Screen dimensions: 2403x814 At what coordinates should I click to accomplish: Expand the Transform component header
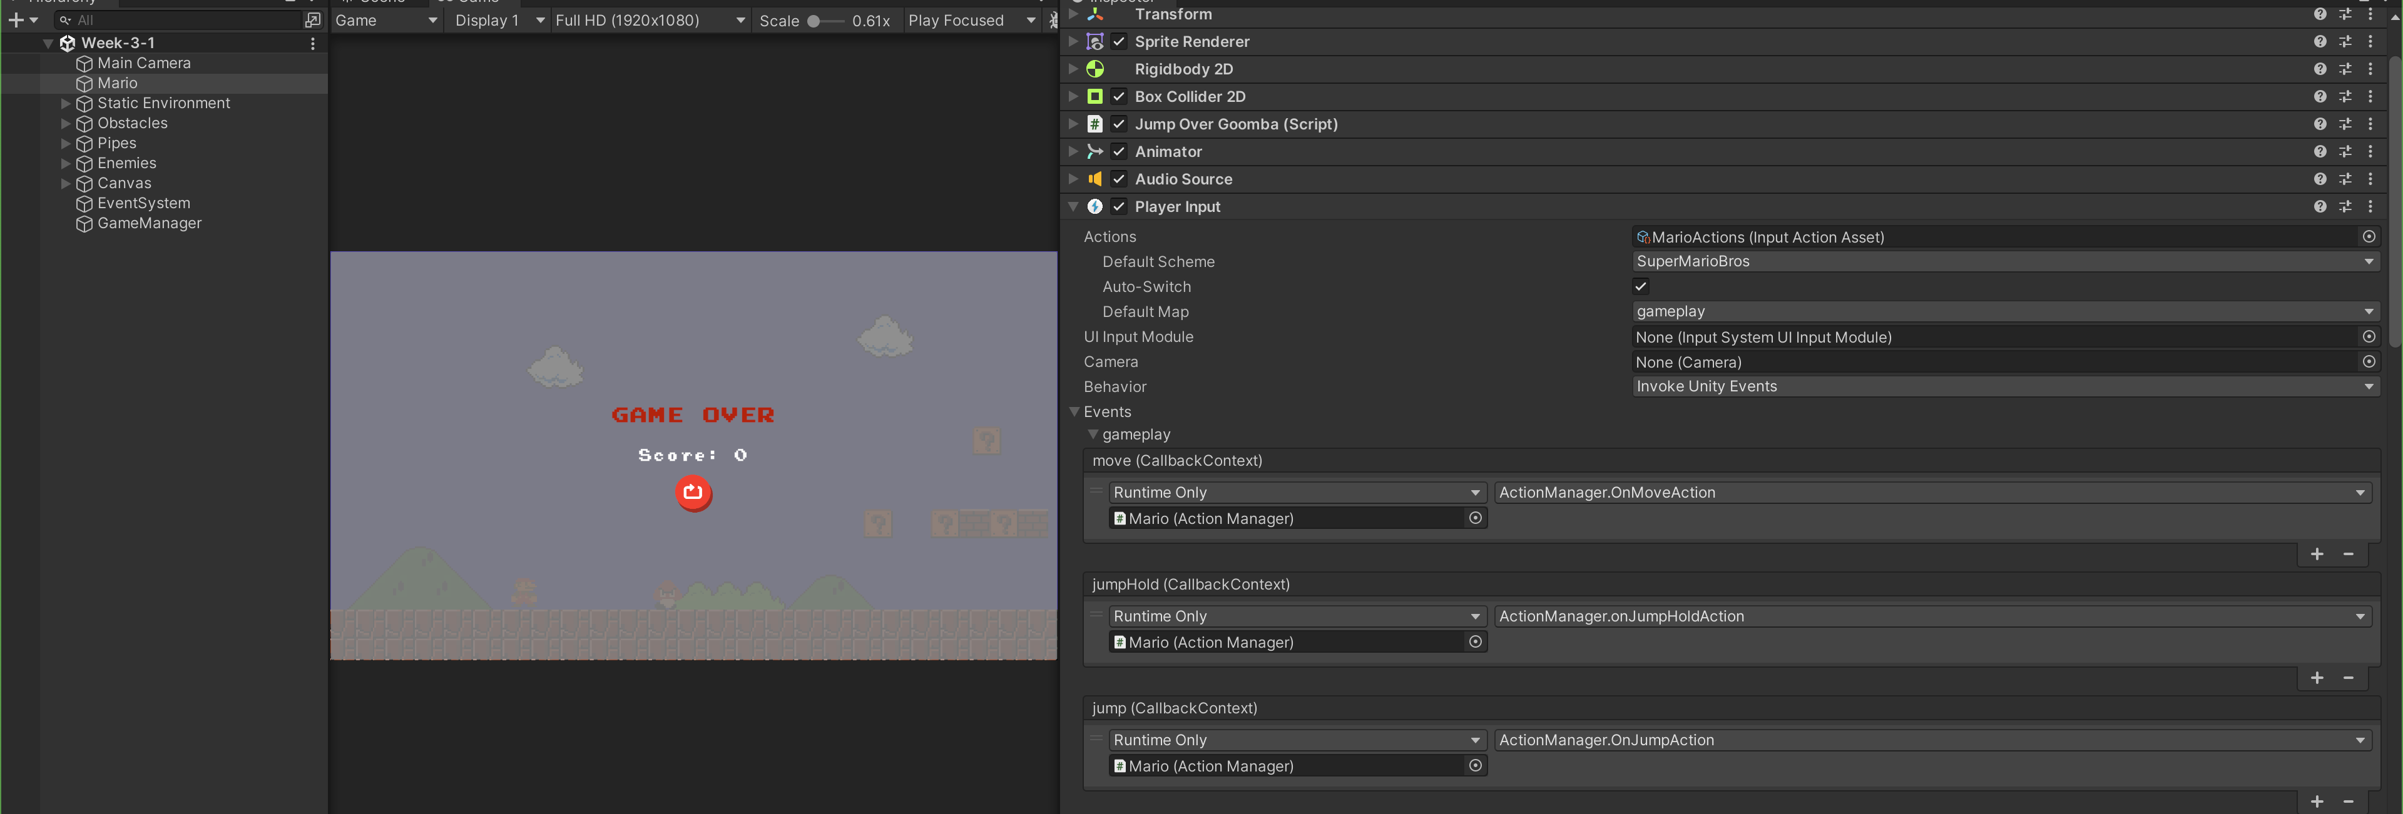pyautogui.click(x=1073, y=14)
